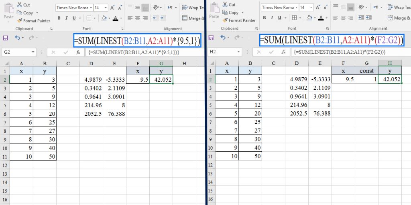
Task: Click the Borders icon in the right window
Action: pos(294,18)
